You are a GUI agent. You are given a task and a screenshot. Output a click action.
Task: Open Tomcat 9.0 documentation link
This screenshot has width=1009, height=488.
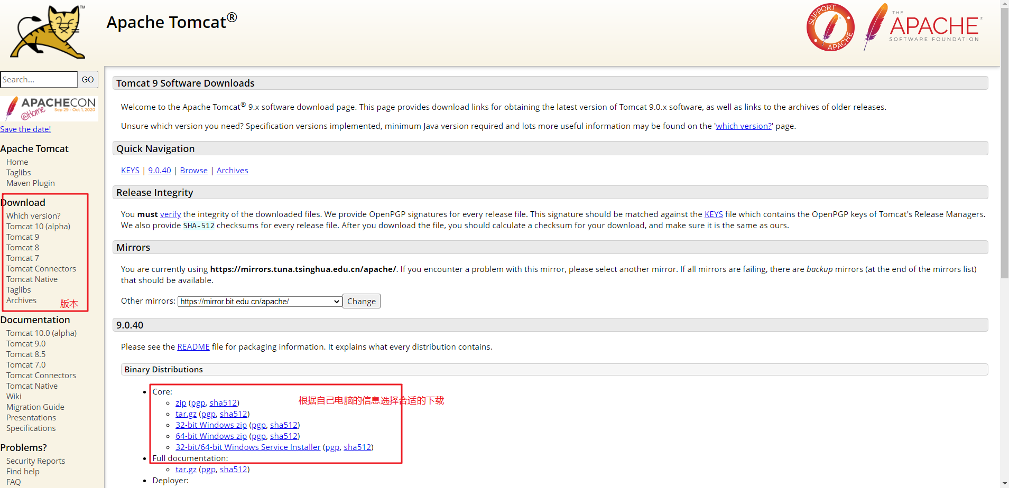tap(26, 344)
